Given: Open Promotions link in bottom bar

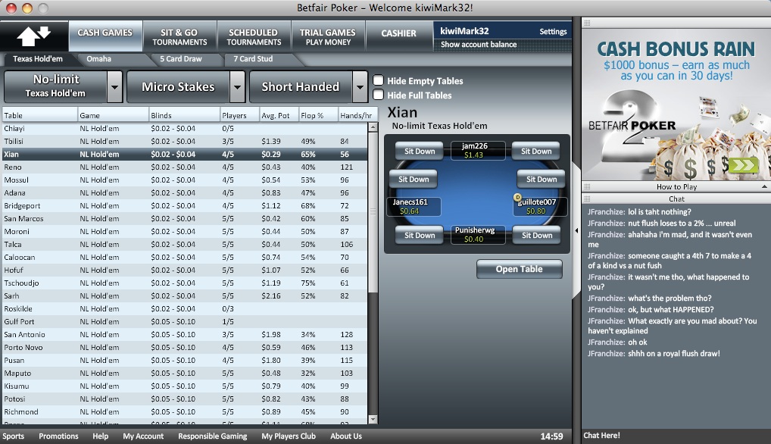Looking at the screenshot, I should tap(58, 436).
